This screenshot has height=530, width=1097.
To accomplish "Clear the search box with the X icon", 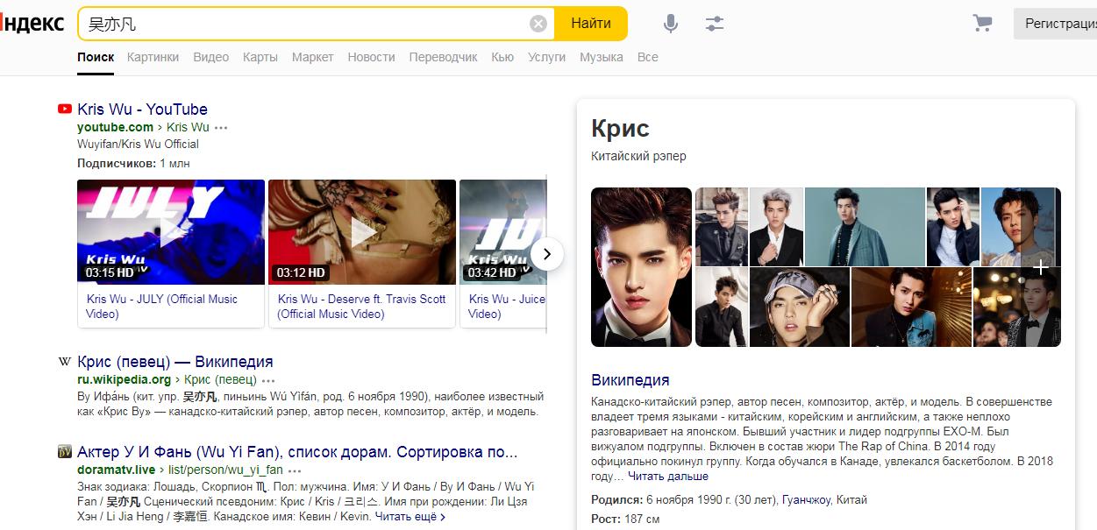I will [x=538, y=24].
